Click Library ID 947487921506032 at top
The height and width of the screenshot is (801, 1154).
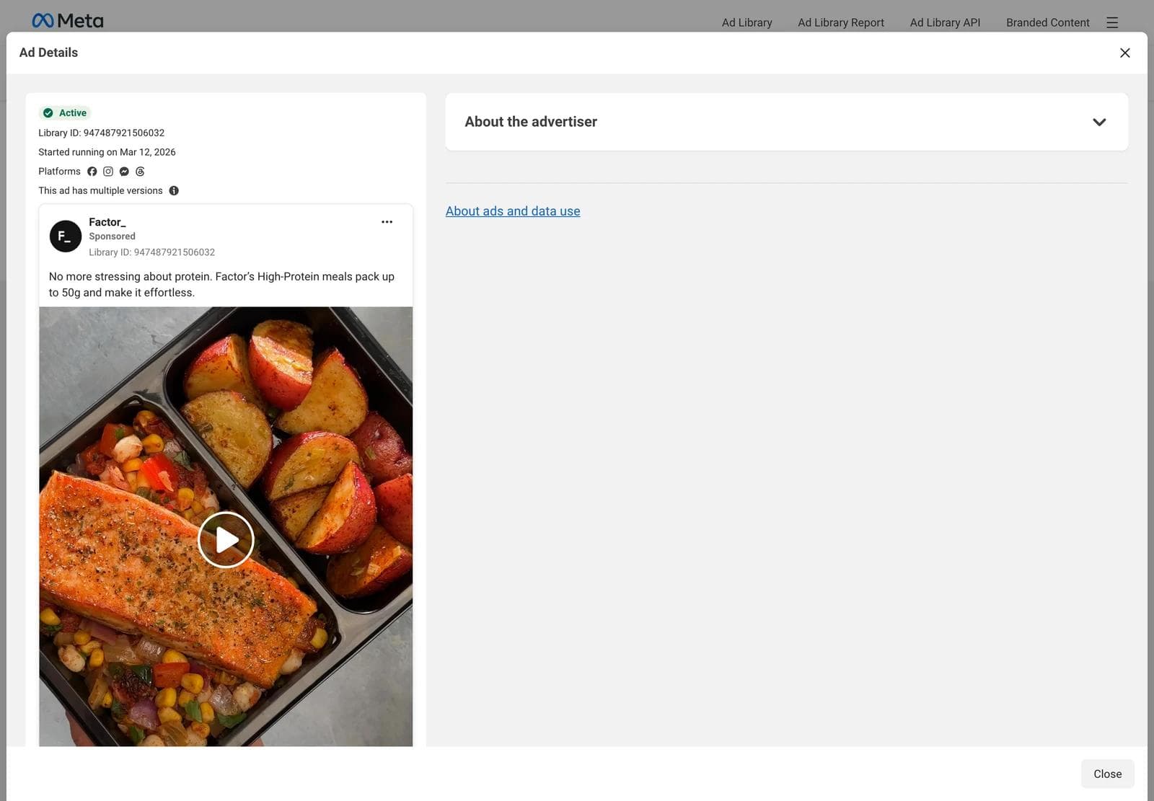pyautogui.click(x=101, y=133)
